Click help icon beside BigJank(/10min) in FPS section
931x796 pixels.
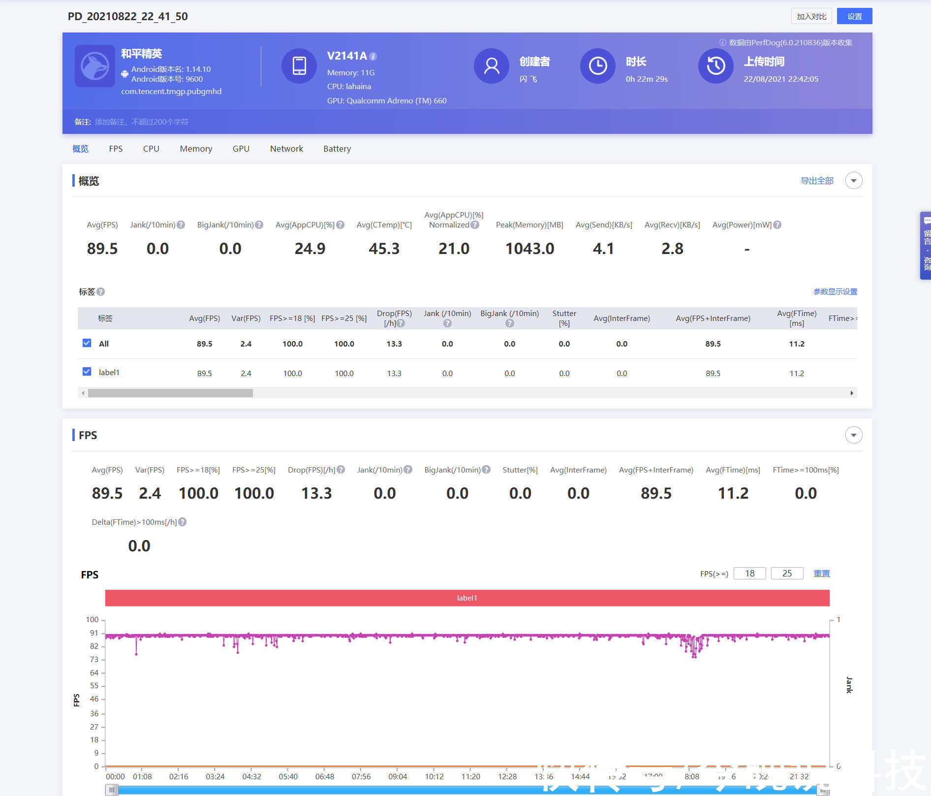486,470
